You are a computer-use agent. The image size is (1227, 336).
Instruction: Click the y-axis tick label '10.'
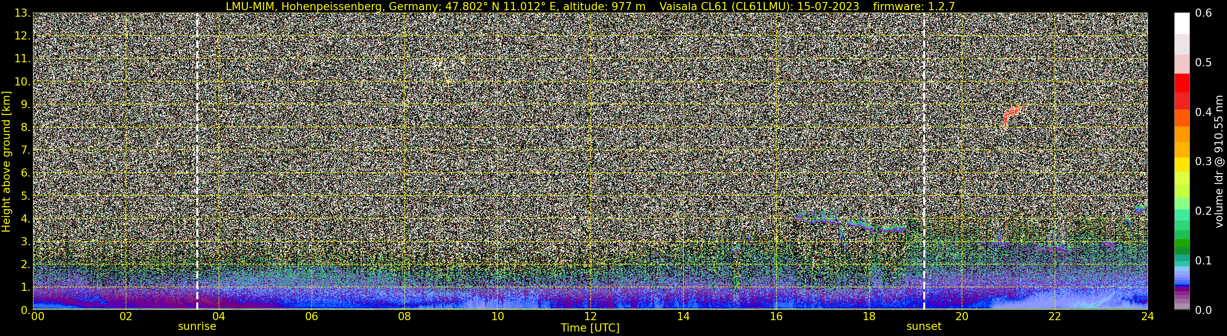22,82
